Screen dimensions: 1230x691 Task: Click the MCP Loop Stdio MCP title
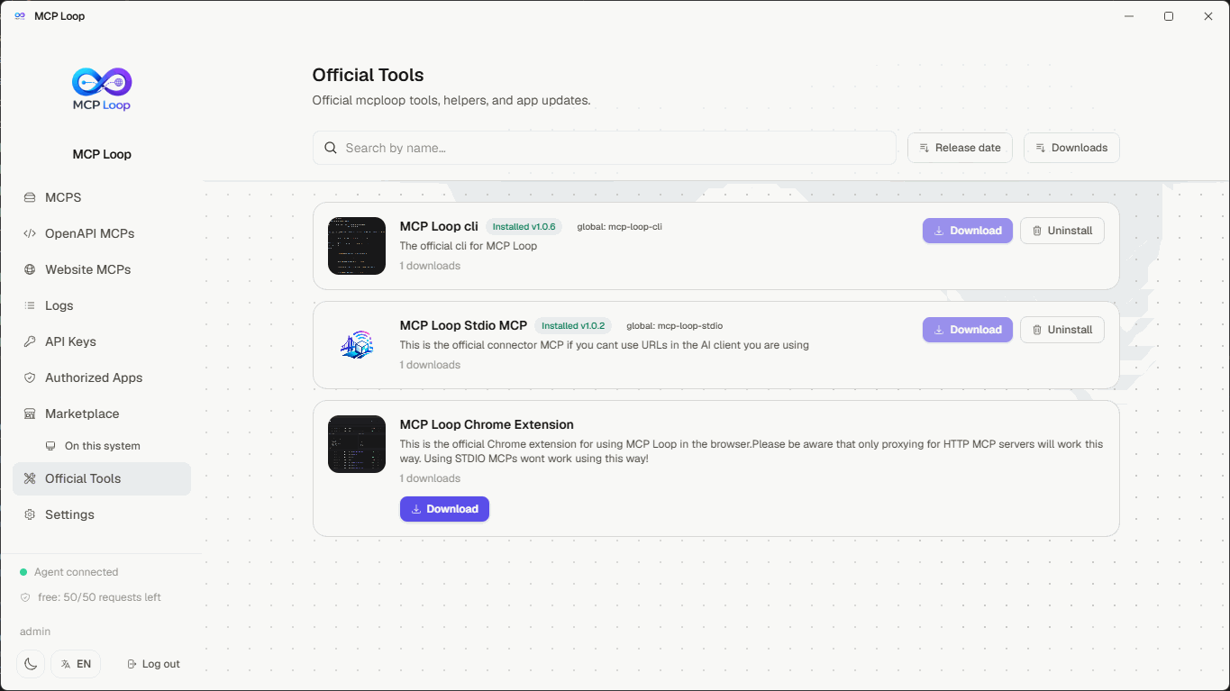463,326
